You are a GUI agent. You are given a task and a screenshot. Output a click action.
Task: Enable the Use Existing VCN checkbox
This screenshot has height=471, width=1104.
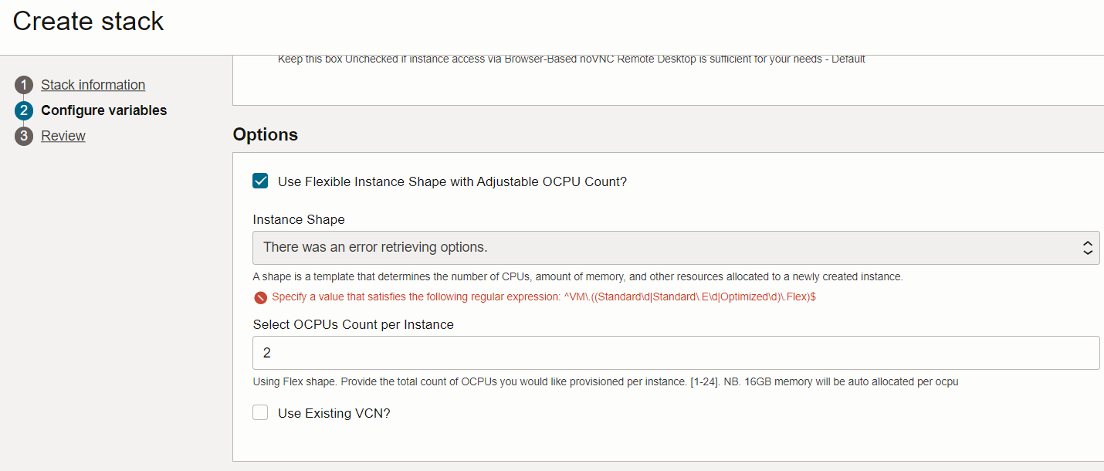click(x=260, y=412)
